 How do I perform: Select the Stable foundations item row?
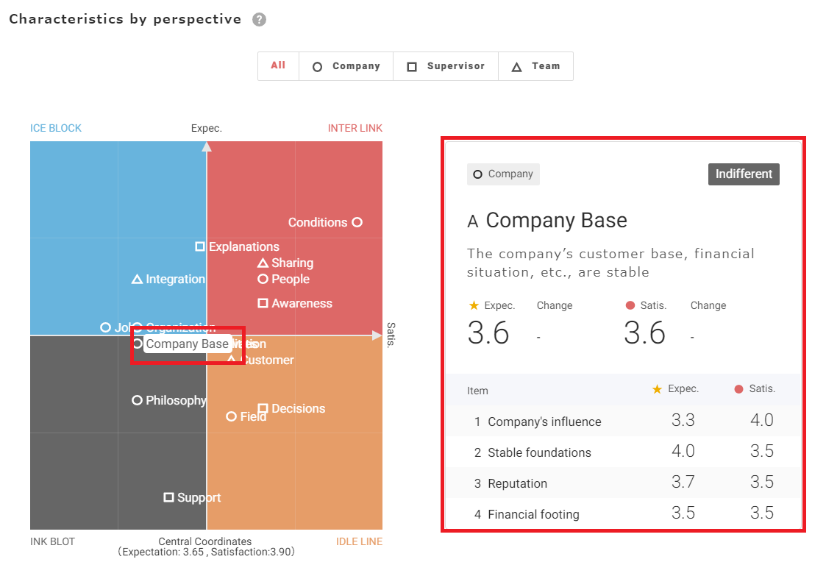623,452
